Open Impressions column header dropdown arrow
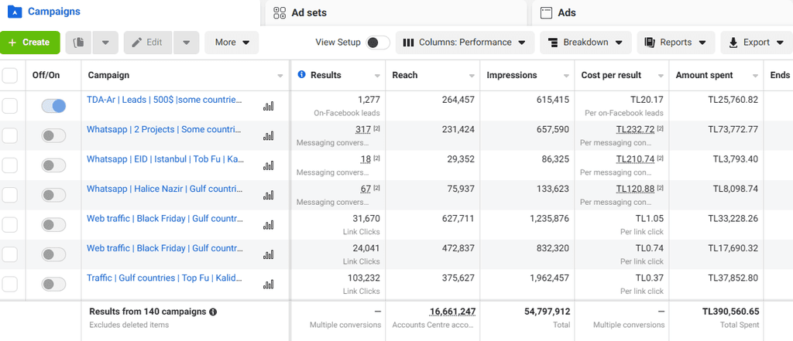Screen dimensions: 793x341 point(566,76)
